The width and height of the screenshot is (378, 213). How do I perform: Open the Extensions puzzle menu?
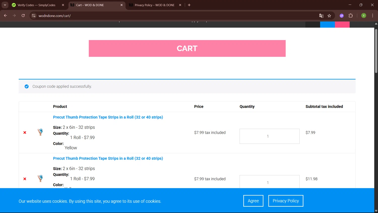[351, 16]
